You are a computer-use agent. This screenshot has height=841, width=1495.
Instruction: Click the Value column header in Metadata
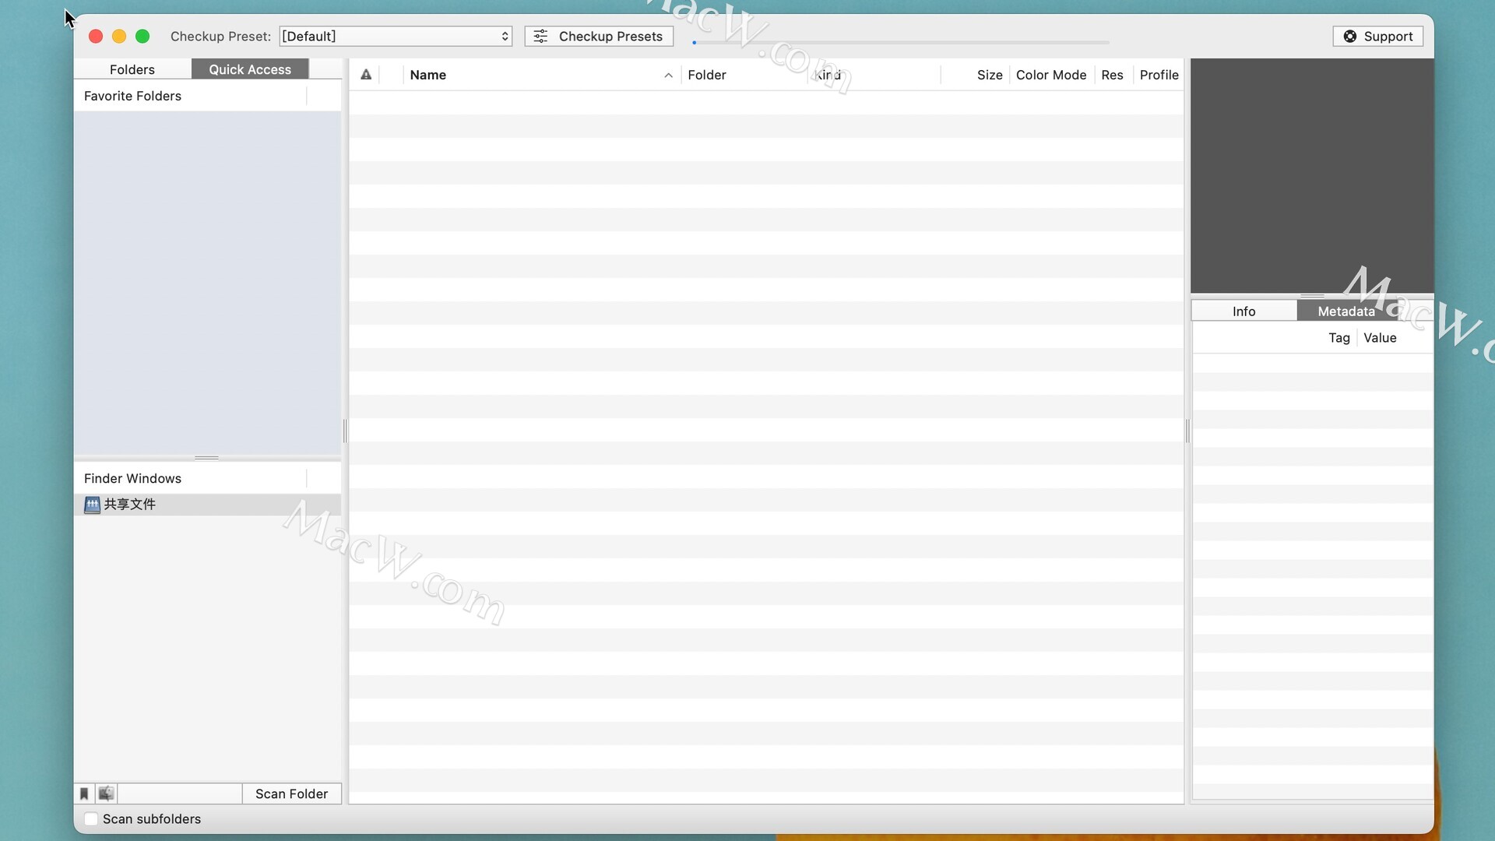click(1380, 338)
